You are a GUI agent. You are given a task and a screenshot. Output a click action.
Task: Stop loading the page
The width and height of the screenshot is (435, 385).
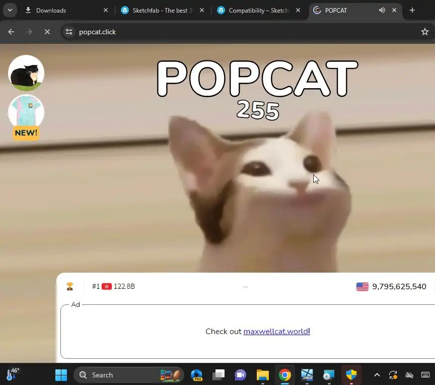coord(47,32)
